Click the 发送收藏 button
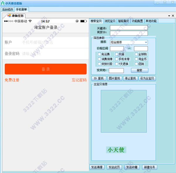The image size is (176, 173). point(132,167)
